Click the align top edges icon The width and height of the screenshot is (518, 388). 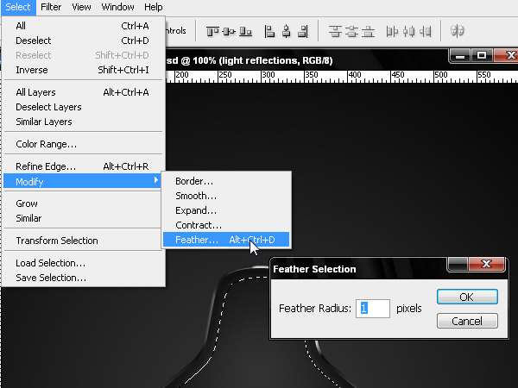[212, 32]
